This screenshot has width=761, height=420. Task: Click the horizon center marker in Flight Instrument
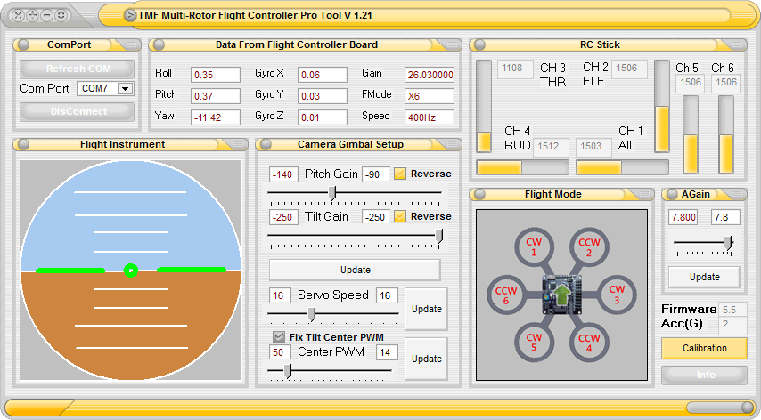(x=131, y=270)
